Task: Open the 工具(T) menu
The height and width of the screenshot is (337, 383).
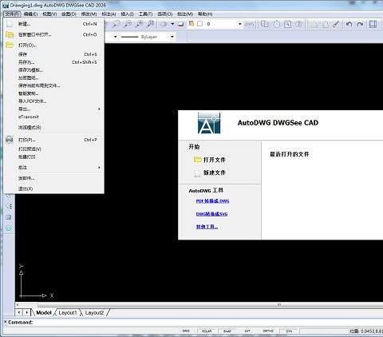Action: click(x=145, y=14)
